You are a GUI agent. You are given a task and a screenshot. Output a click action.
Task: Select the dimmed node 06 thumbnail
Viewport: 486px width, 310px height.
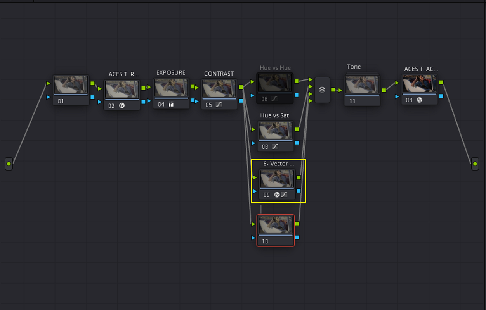(x=274, y=83)
